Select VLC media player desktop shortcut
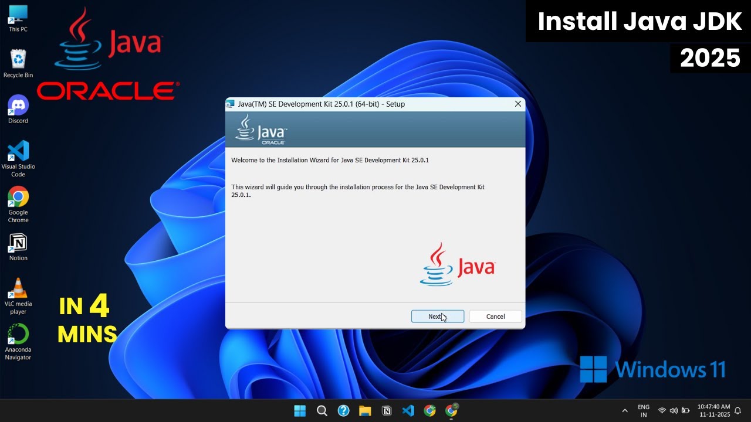Screen dimensions: 751x422 18,297
